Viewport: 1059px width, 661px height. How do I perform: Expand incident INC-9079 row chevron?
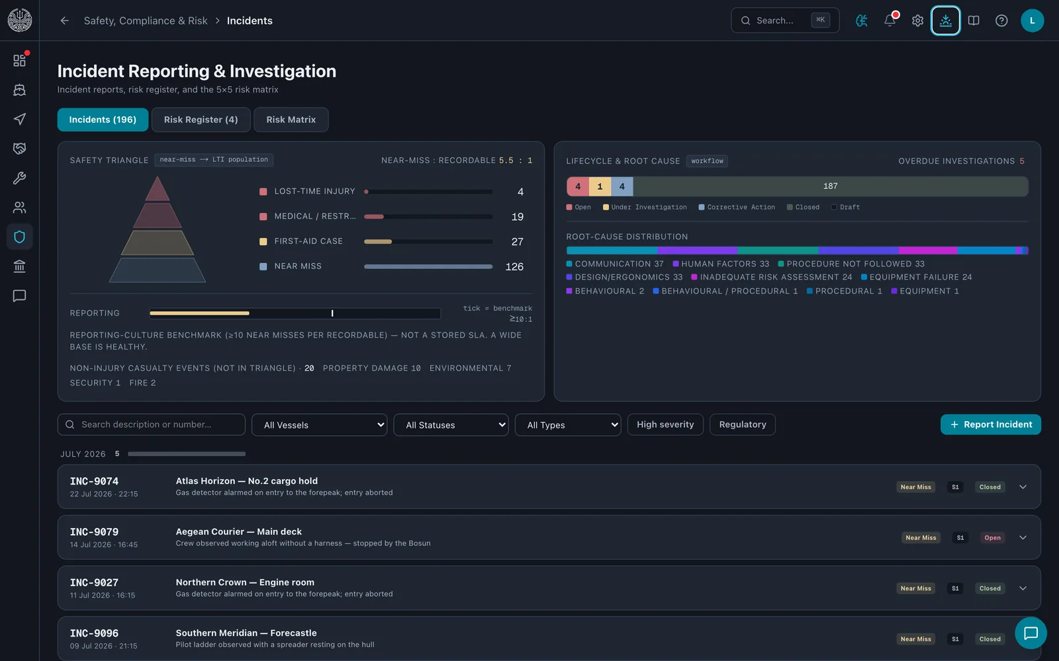[x=1023, y=537]
